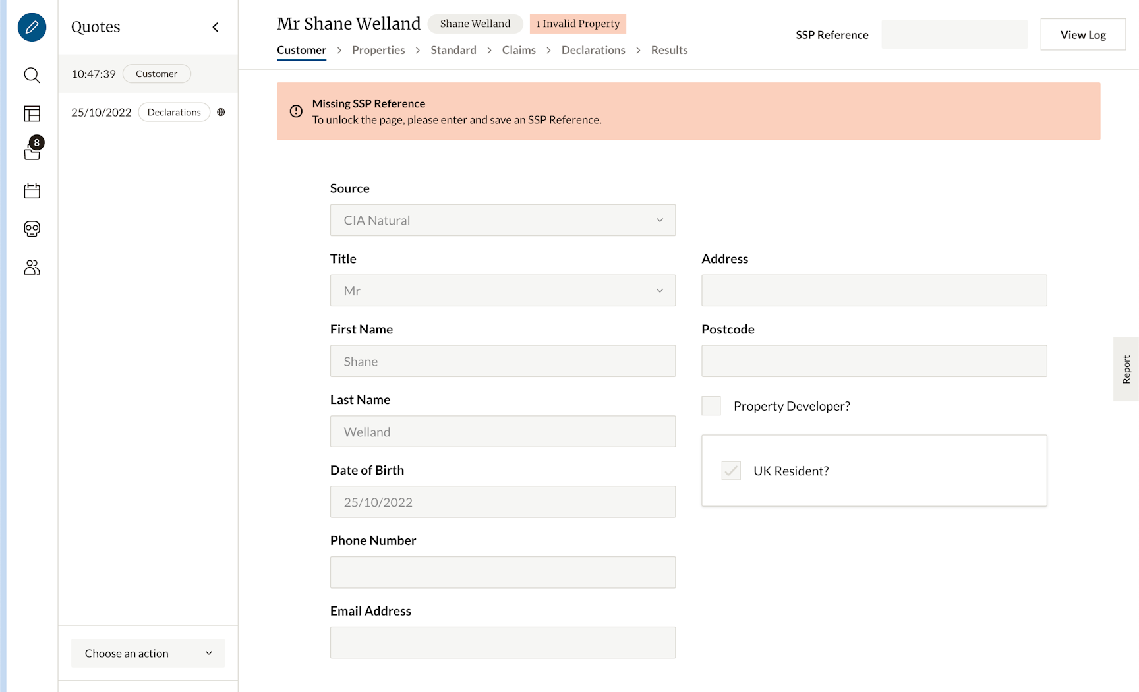Go to the Declarations step tab
The width and height of the screenshot is (1139, 692).
pyautogui.click(x=593, y=50)
